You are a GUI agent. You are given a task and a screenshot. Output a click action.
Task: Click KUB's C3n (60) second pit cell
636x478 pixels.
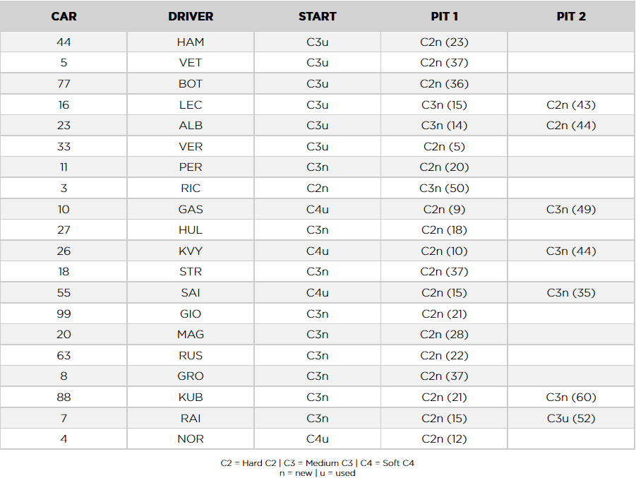(x=571, y=397)
